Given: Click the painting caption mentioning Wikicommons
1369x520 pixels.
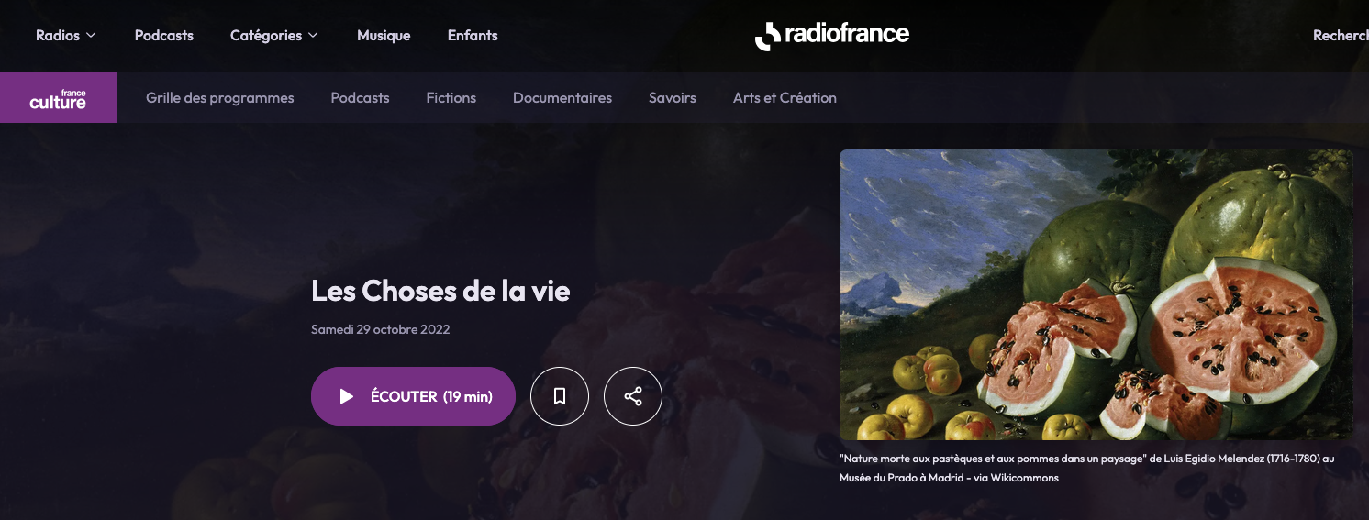Looking at the screenshot, I should click(x=1085, y=467).
